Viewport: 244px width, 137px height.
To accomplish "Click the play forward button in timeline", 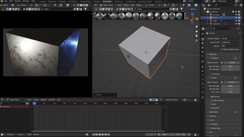I will [103, 134].
